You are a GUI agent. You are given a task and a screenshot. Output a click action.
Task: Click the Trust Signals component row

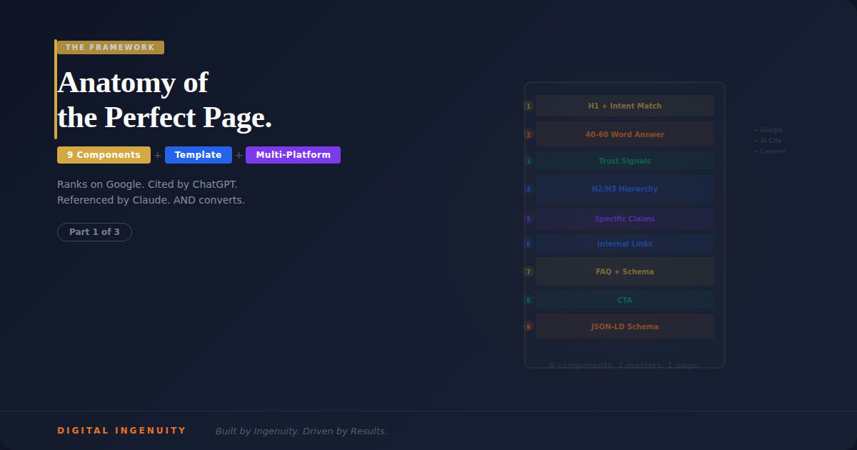625,161
